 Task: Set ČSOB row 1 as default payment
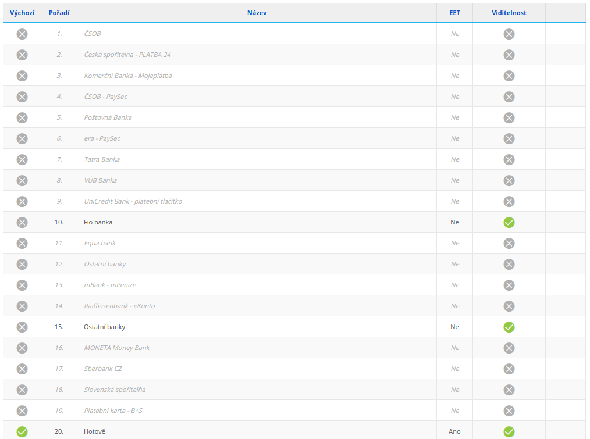pos(22,34)
